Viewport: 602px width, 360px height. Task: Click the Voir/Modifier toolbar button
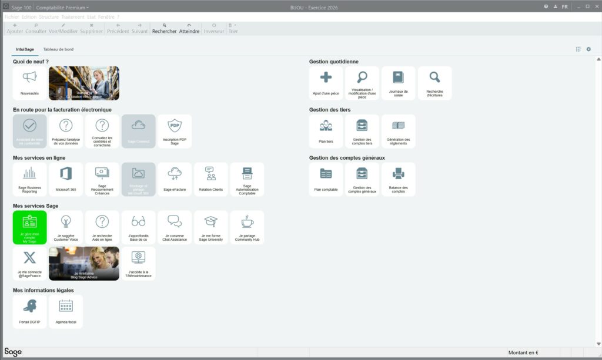[63, 28]
